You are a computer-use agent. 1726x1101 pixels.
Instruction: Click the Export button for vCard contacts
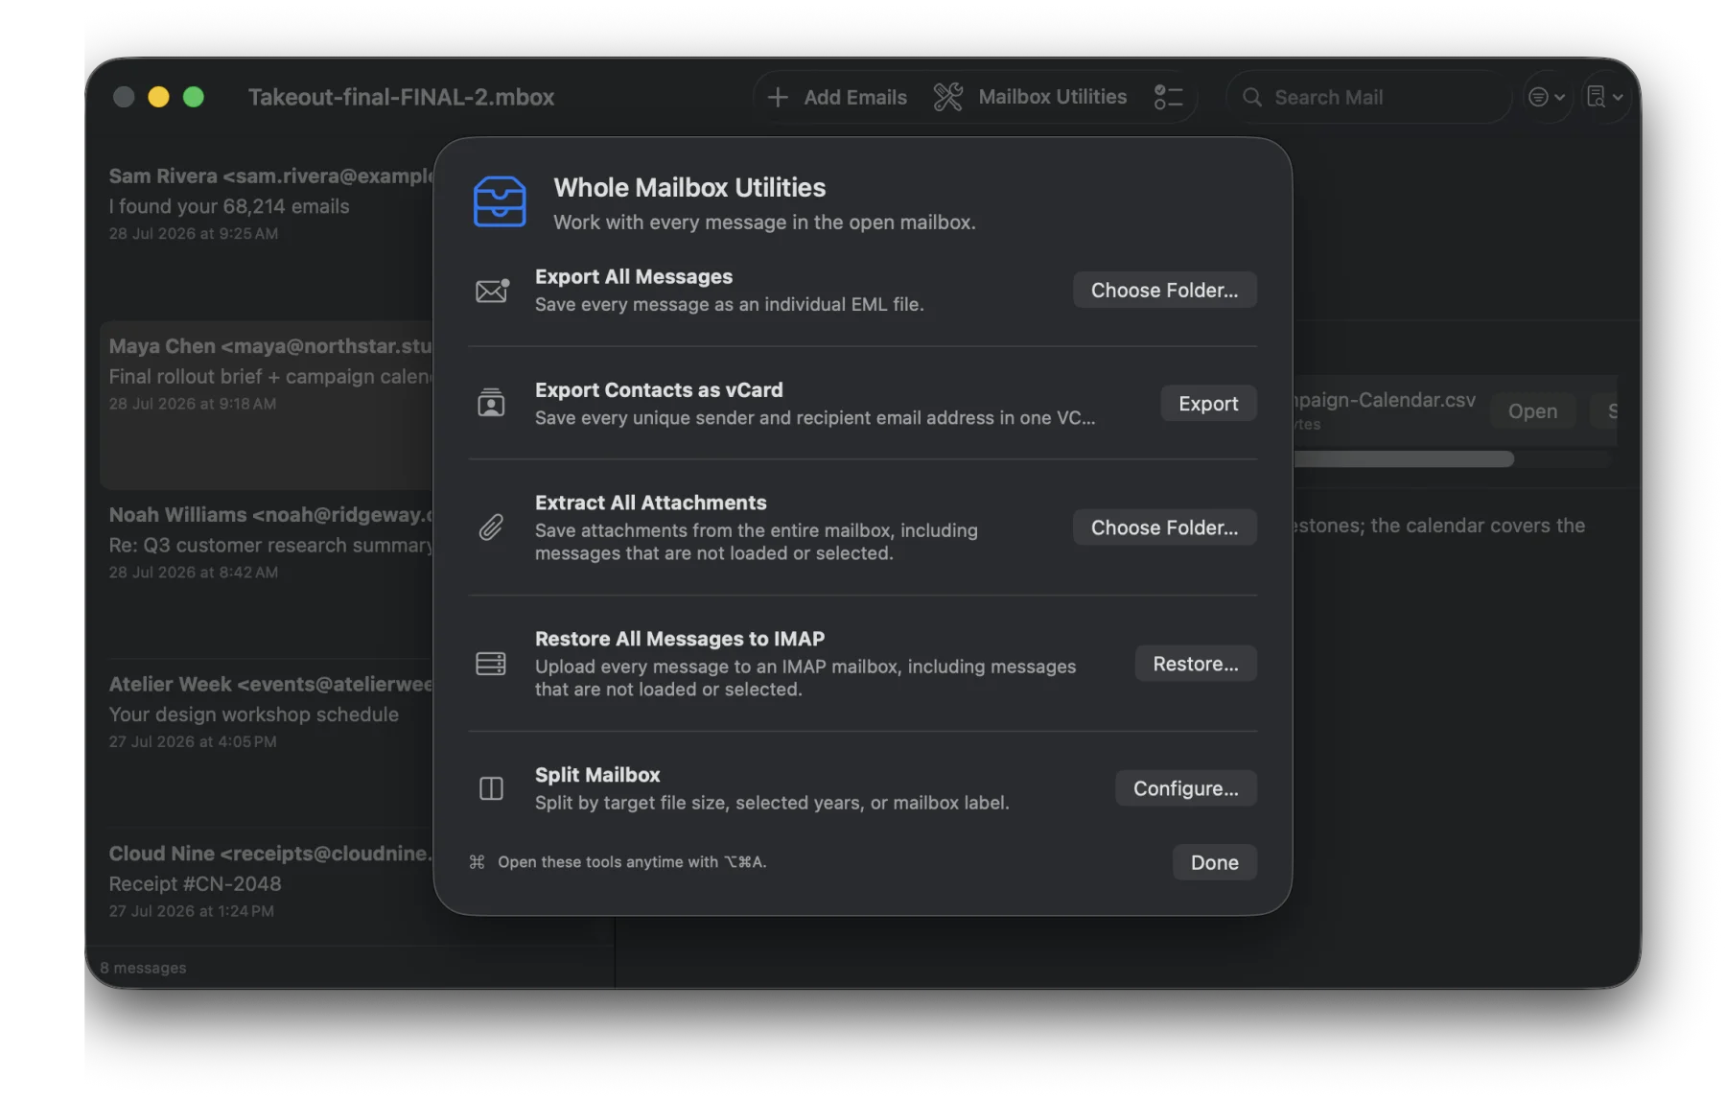[x=1208, y=403]
